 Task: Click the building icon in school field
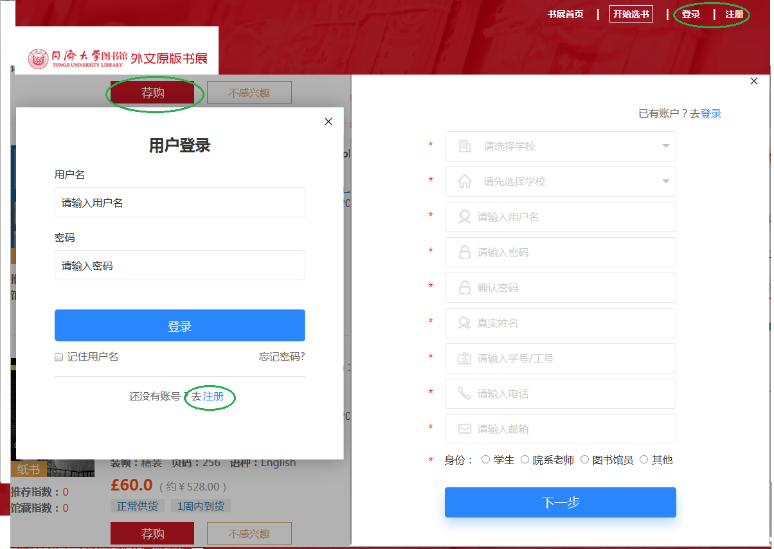pos(465,147)
